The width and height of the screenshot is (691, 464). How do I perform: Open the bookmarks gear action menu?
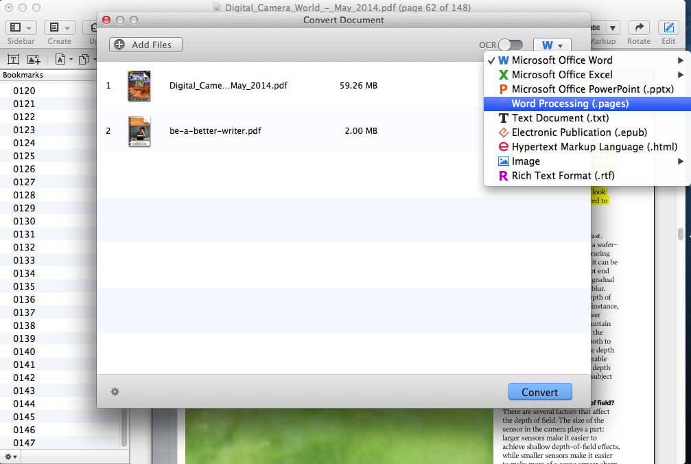pos(10,457)
